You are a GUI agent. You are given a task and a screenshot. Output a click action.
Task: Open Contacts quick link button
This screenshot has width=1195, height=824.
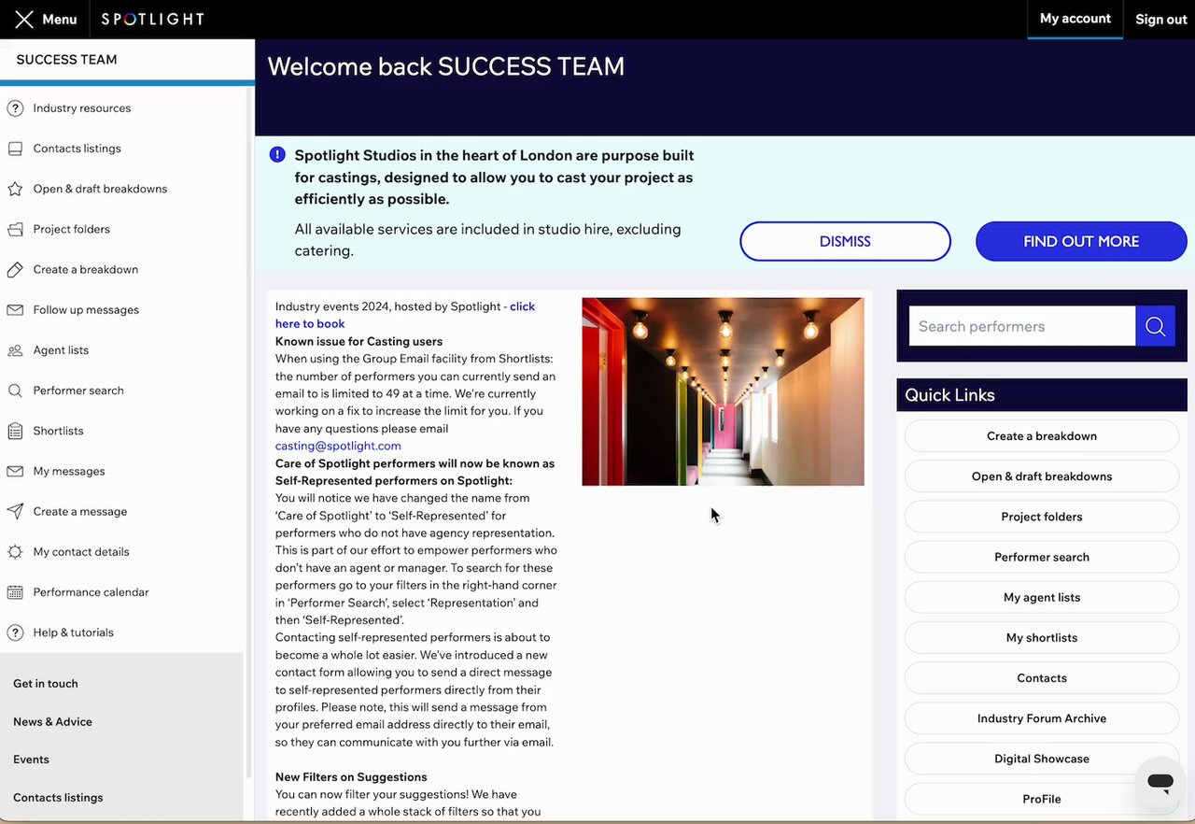click(1042, 678)
